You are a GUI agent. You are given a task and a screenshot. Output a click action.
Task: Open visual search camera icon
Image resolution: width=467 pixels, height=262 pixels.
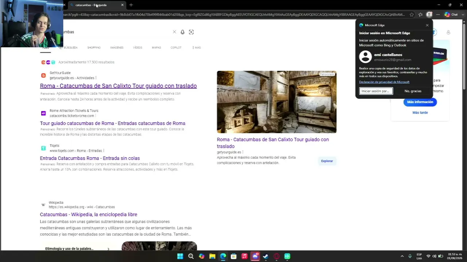(191, 32)
